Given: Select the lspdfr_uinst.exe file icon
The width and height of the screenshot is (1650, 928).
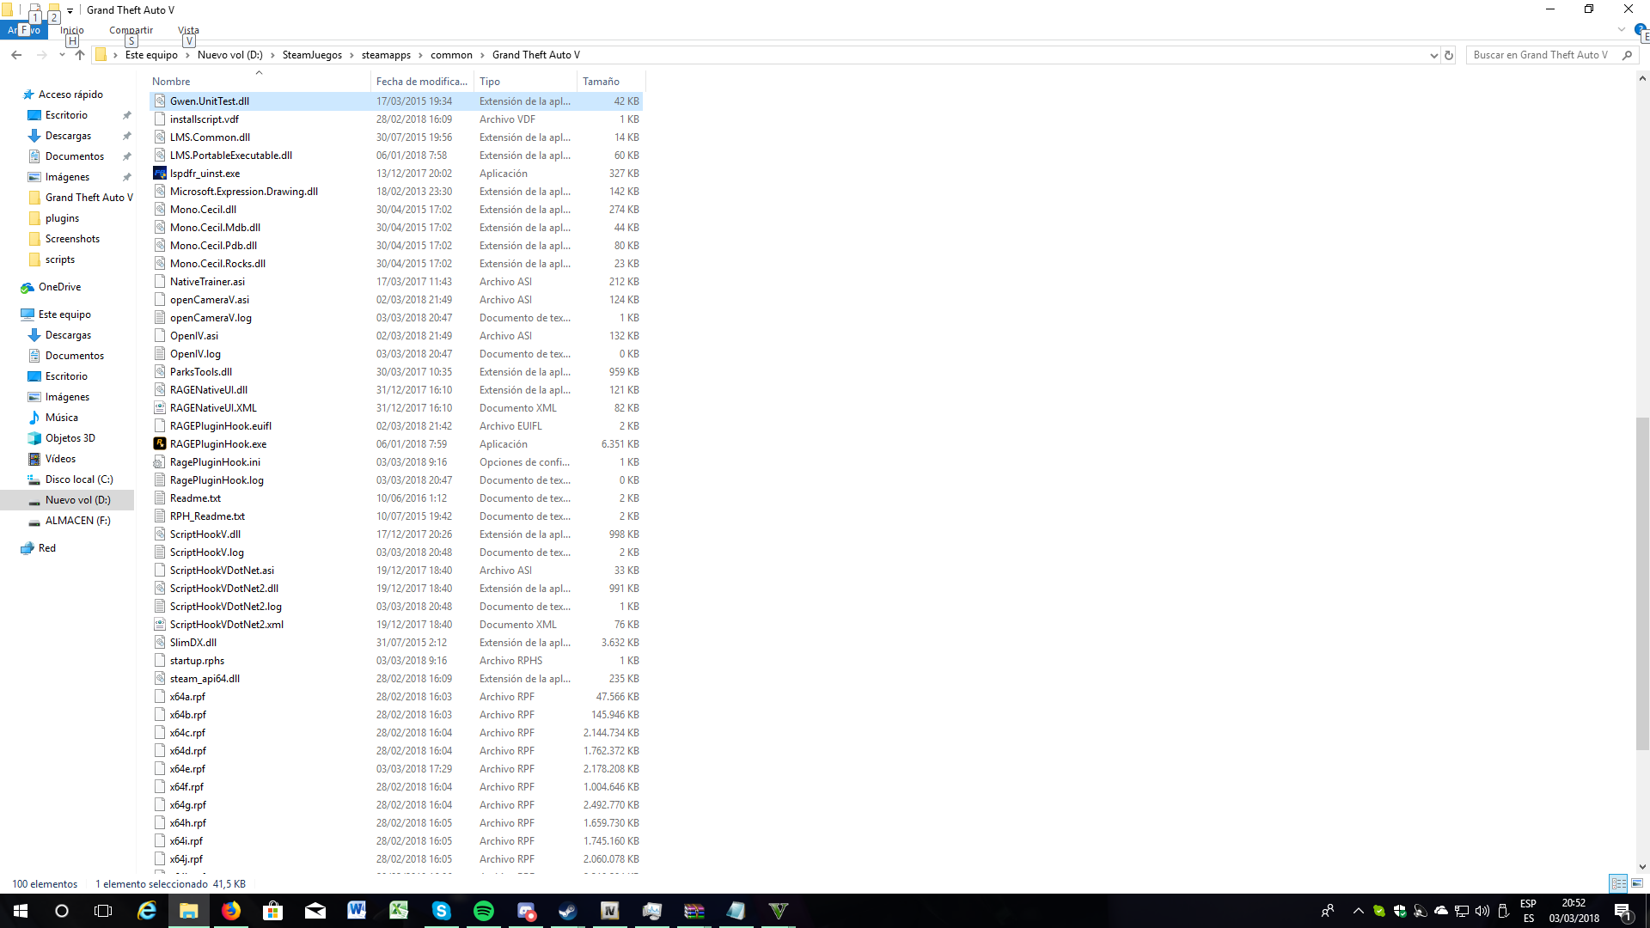Looking at the screenshot, I should pyautogui.click(x=160, y=174).
